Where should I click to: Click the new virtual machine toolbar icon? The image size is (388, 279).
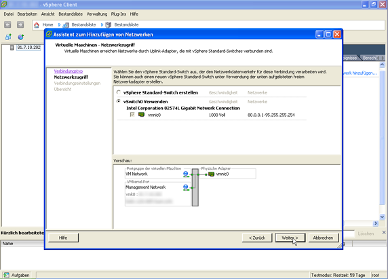8,37
